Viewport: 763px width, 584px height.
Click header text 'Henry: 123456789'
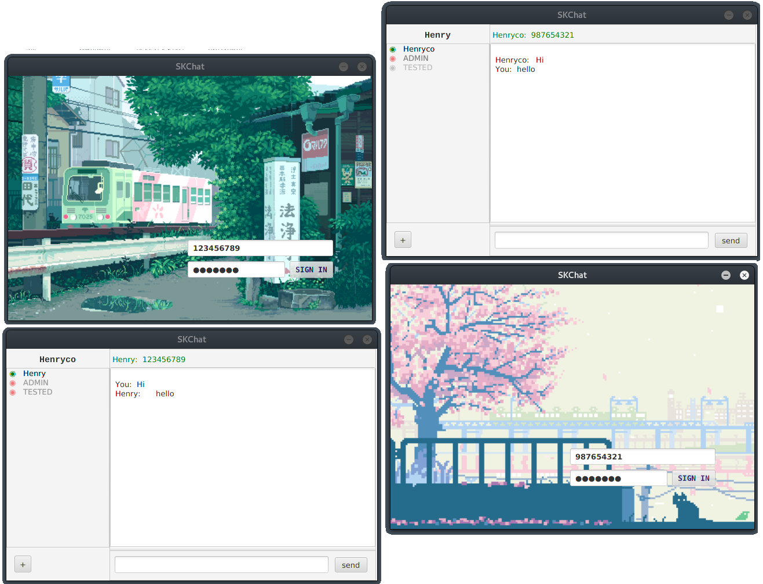pos(149,359)
